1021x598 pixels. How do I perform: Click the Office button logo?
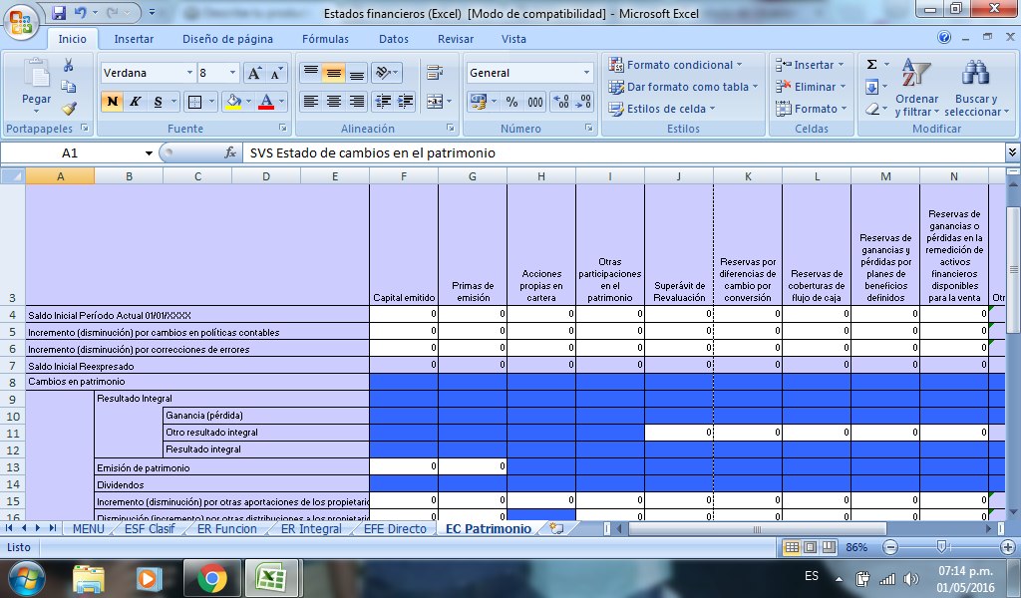[x=21, y=21]
